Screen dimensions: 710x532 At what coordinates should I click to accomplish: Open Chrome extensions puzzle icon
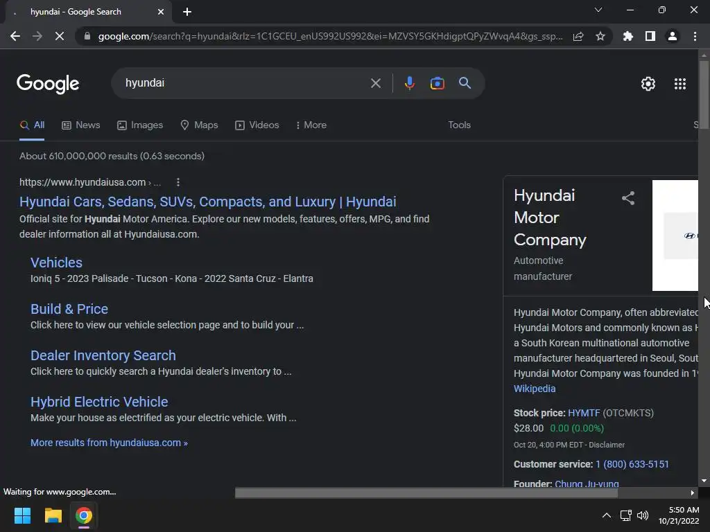tap(628, 36)
